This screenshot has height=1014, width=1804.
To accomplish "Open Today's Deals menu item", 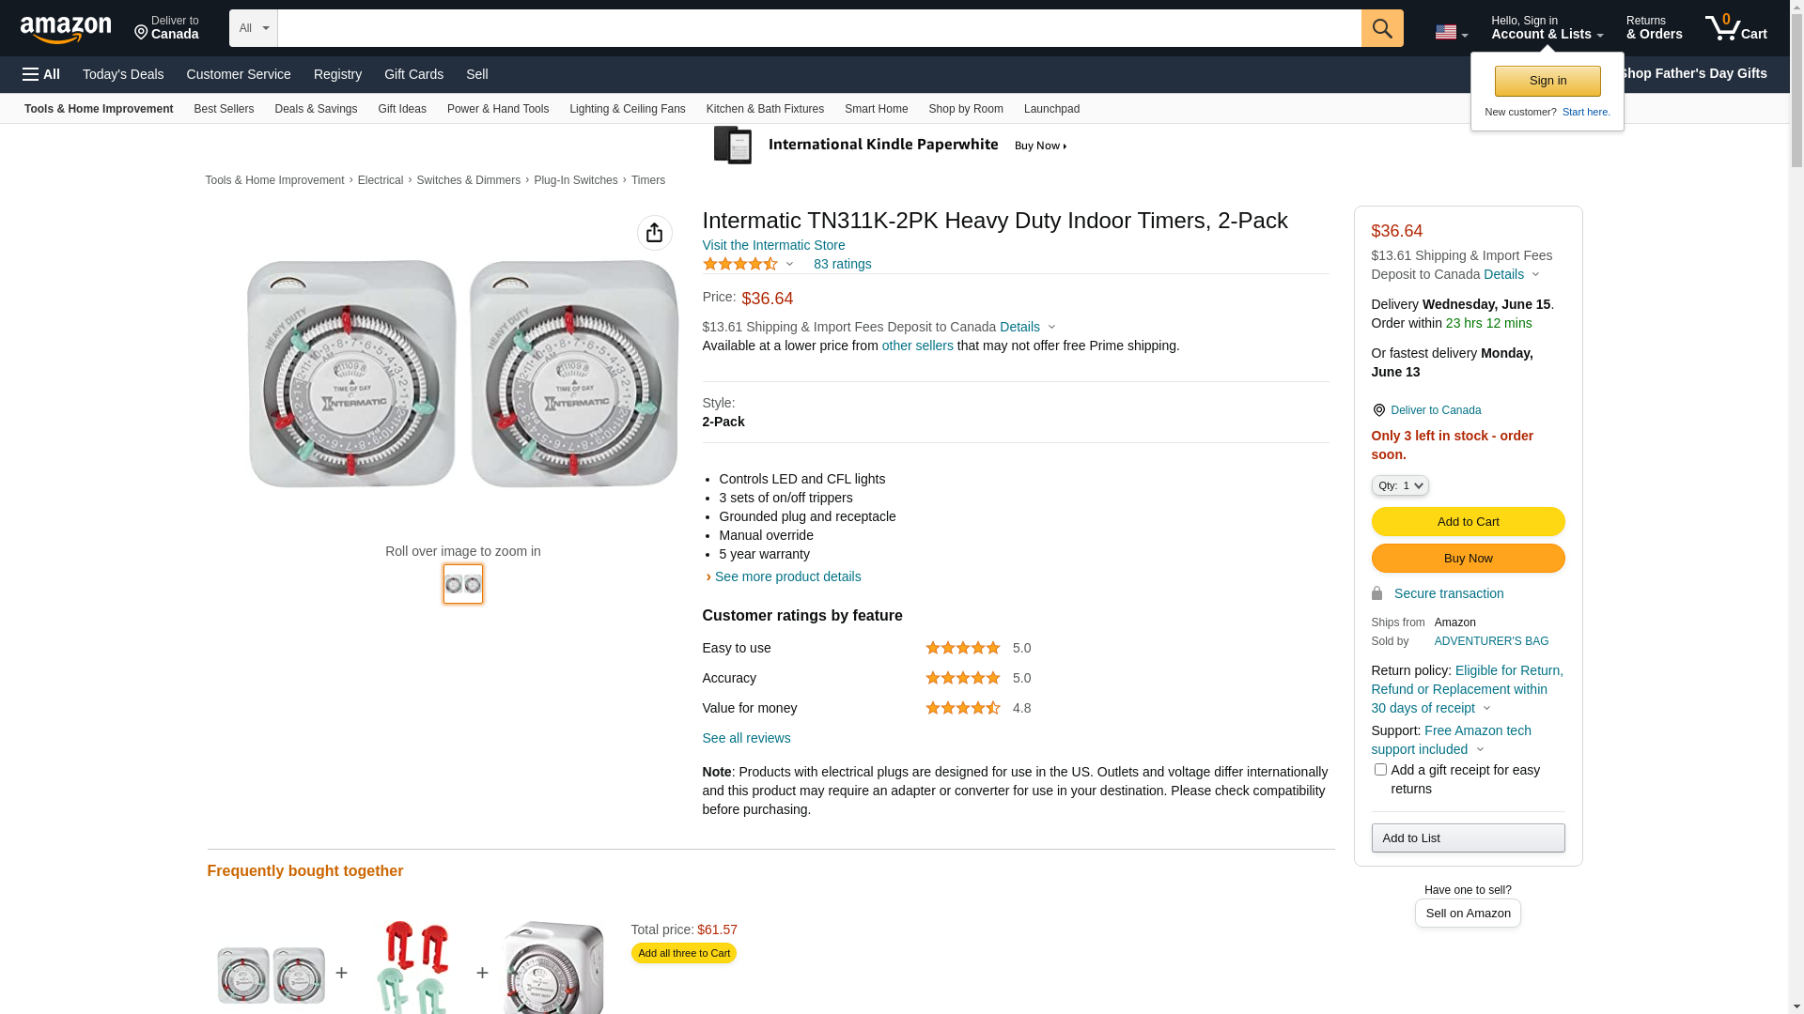I will pos(123,74).
